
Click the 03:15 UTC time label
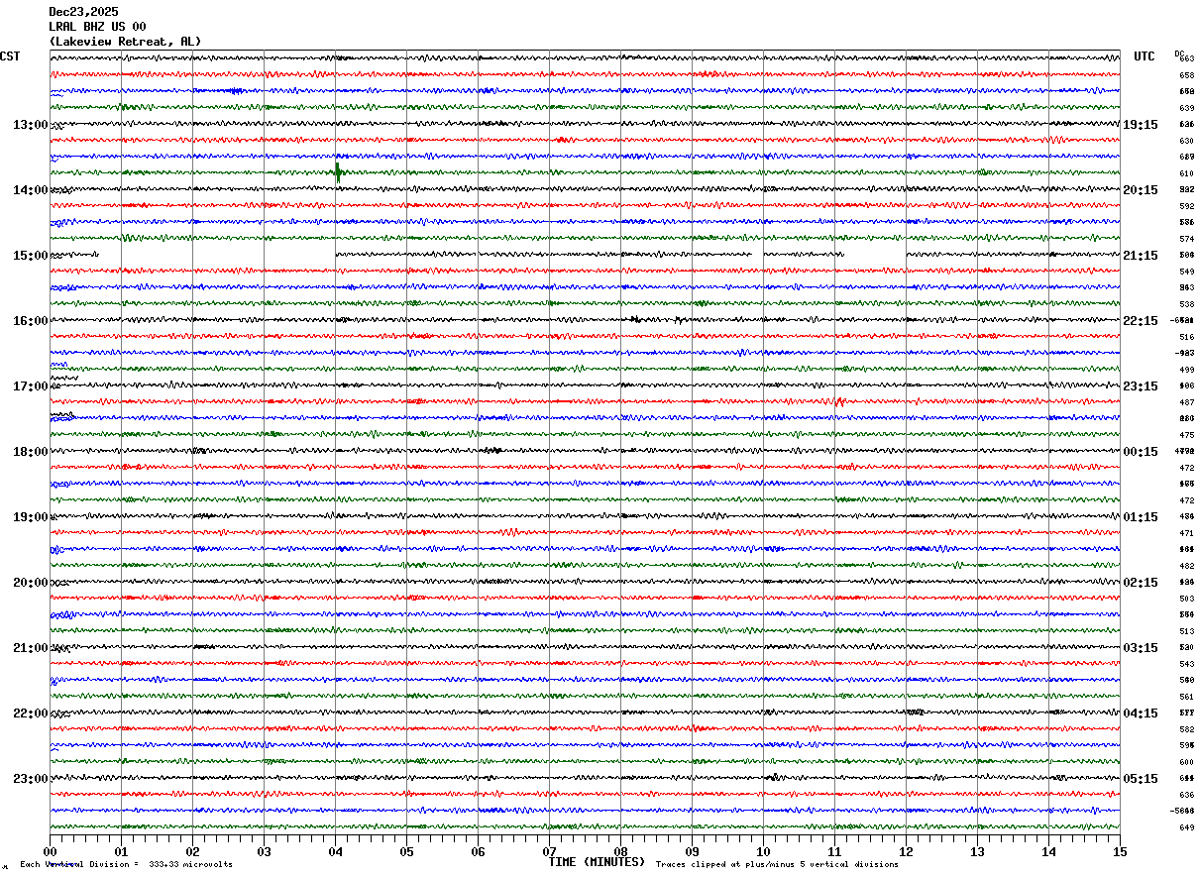[x=1141, y=648]
